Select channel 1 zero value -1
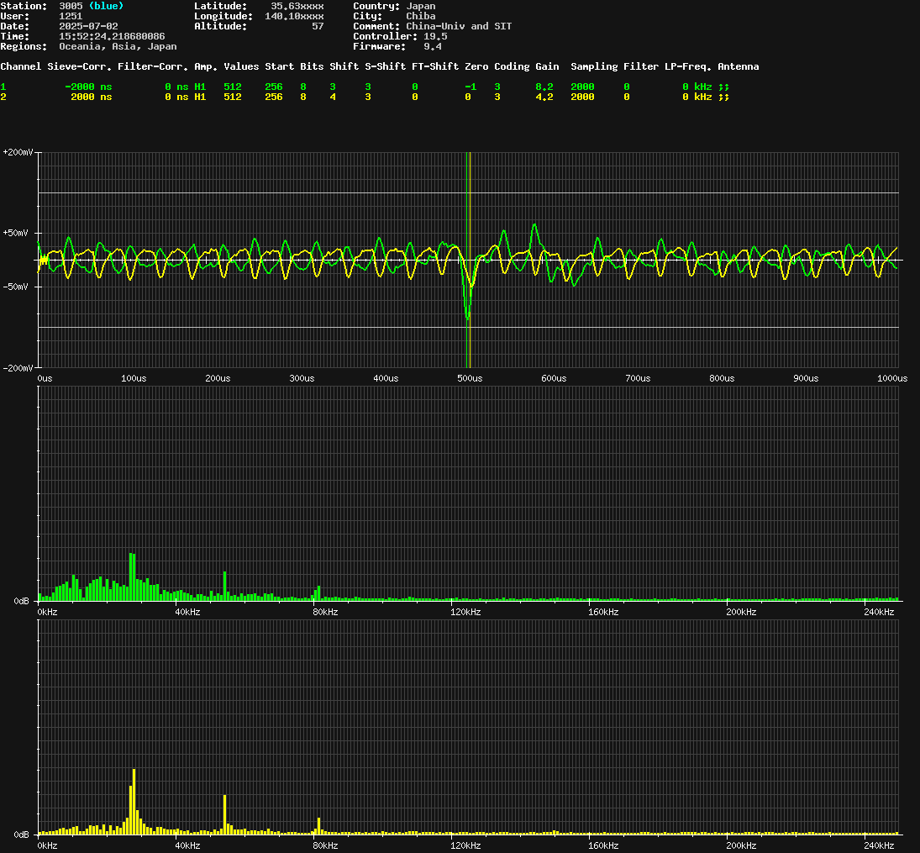 tap(471, 87)
